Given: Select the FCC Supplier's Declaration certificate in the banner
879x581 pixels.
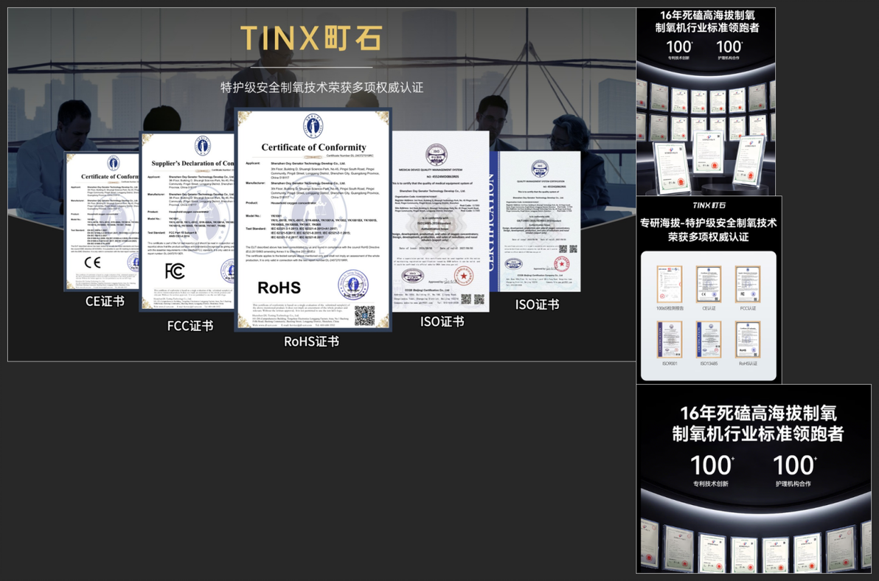Looking at the screenshot, I should click(x=187, y=220).
